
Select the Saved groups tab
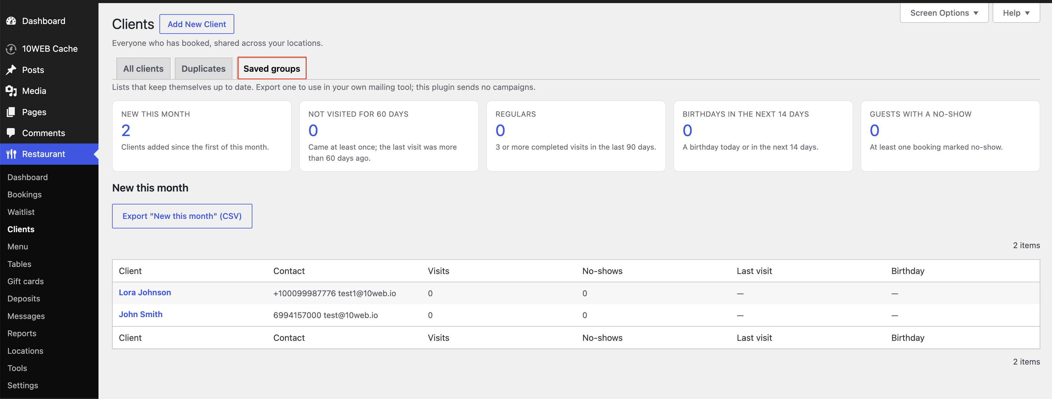click(271, 69)
